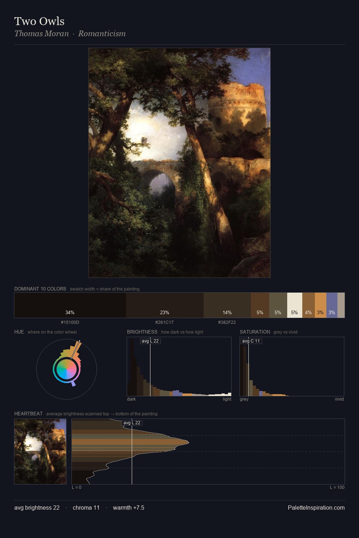Image resolution: width=359 pixels, height=538 pixels.
Task: Select the olive-grey 5% swatch
Action: pyautogui.click(x=278, y=305)
